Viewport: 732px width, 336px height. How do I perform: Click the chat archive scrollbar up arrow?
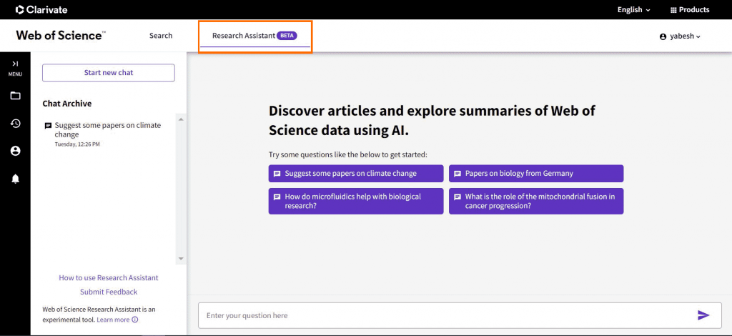181,119
